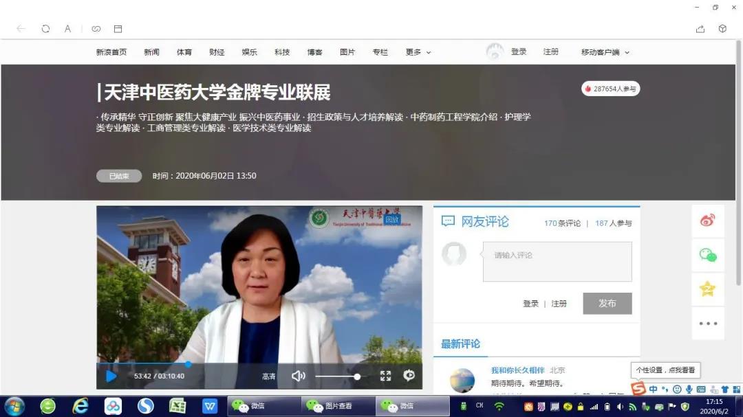Click the 注册 link in top navigation
The height and width of the screenshot is (417, 743).
[x=550, y=52]
